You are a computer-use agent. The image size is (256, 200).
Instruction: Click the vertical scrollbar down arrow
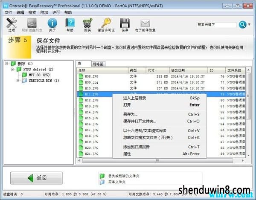pyautogui.click(x=248, y=155)
